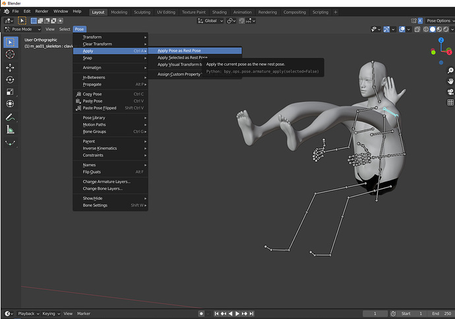Switch to material preview shading
Screen dimensions: 455x319
click(439, 29)
